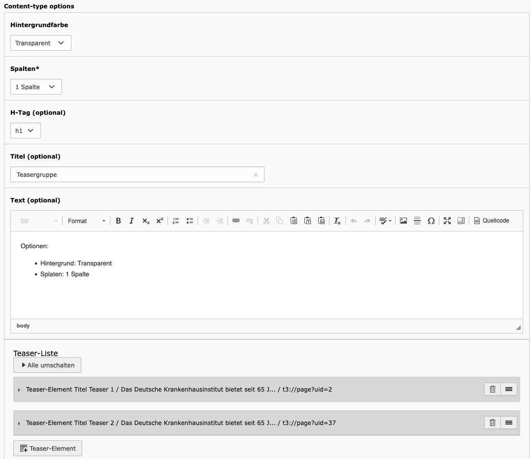
Task: Insert a numbered list in the editor
Action: point(176,221)
